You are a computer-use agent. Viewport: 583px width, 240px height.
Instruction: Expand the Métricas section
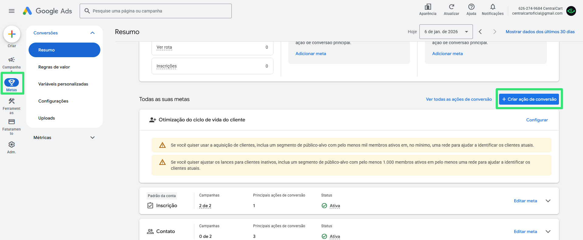[92, 137]
